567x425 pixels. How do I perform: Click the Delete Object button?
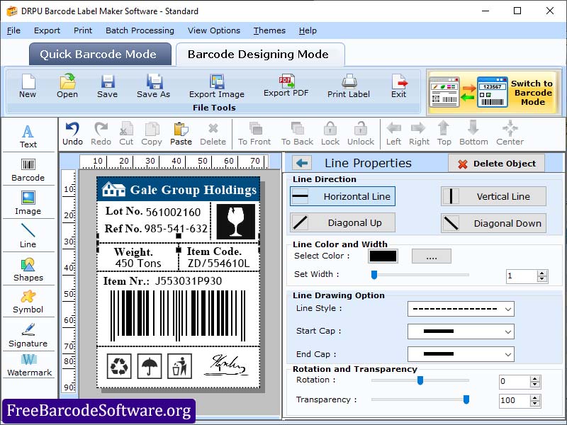[x=496, y=163]
